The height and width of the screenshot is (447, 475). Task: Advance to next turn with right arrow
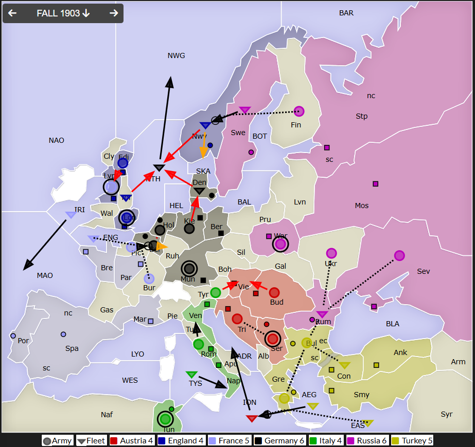click(x=114, y=13)
